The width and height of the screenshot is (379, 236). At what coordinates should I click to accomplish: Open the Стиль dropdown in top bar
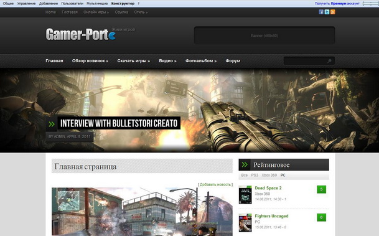tap(141, 12)
